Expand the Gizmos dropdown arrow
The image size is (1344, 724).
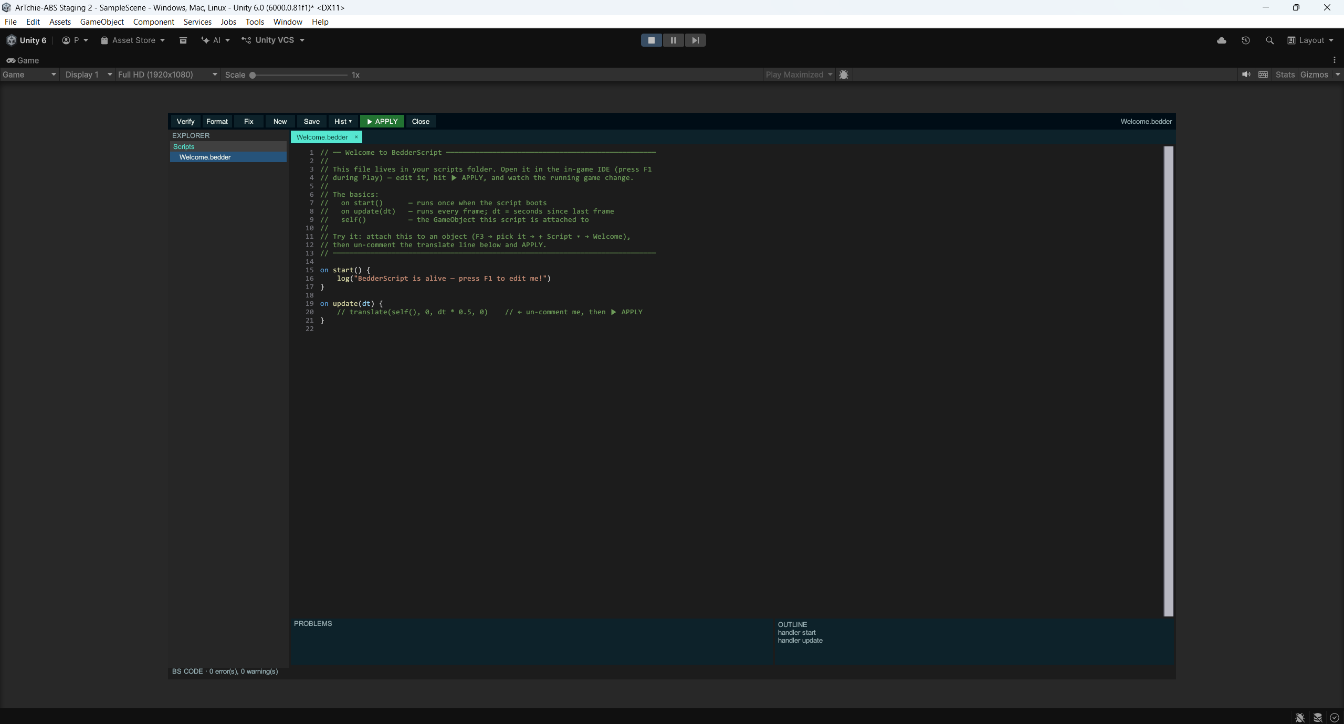pos(1338,74)
